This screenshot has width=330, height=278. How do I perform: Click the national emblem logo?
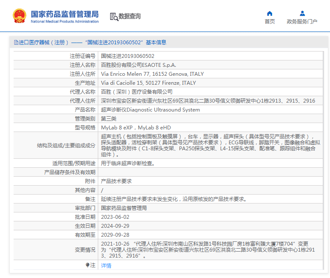(19, 16)
